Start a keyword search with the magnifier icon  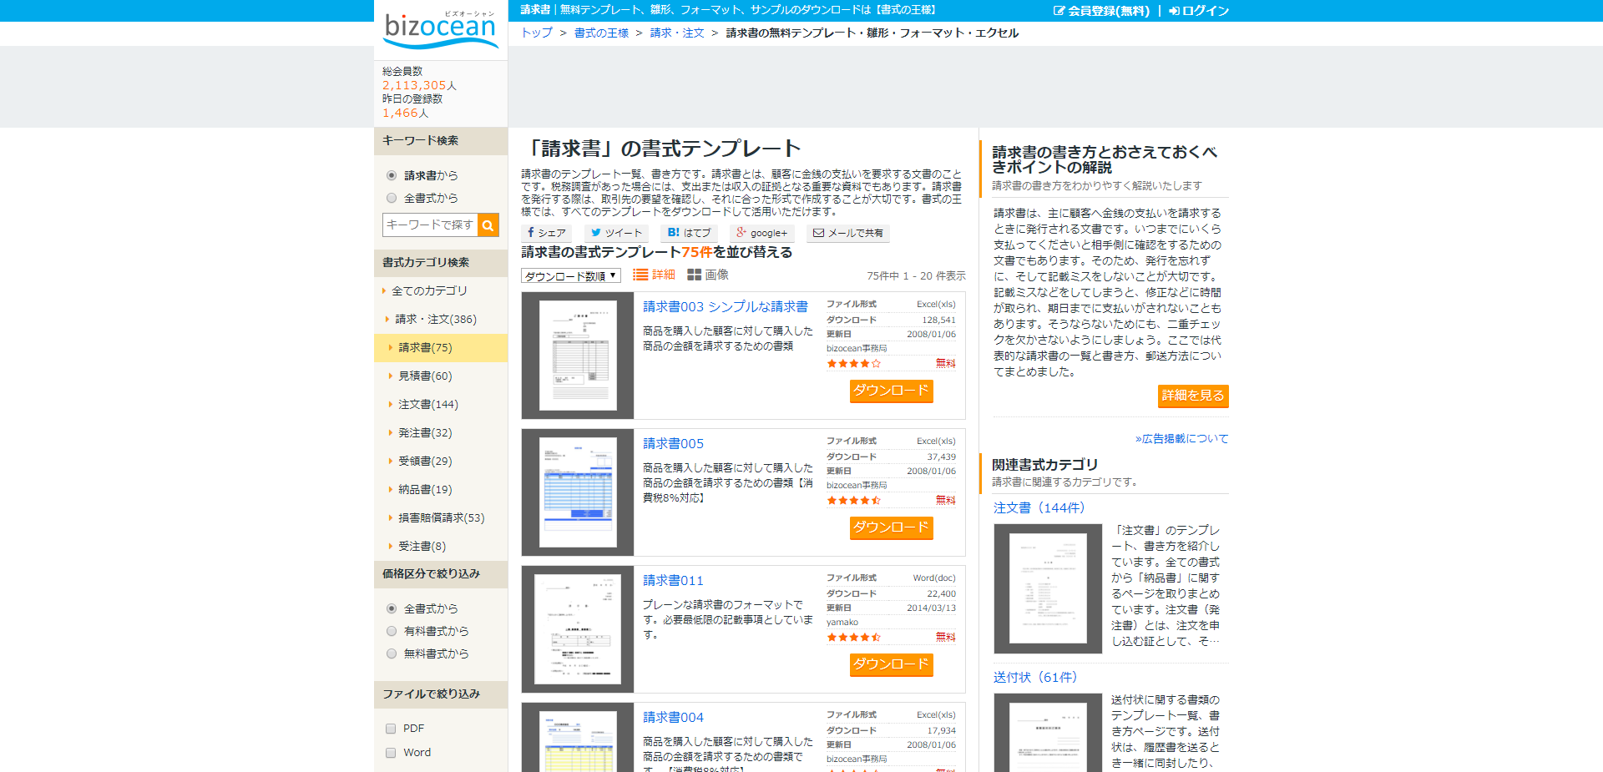point(488,225)
